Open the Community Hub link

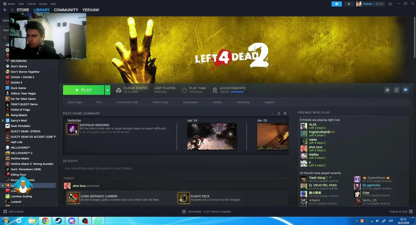click(127, 102)
